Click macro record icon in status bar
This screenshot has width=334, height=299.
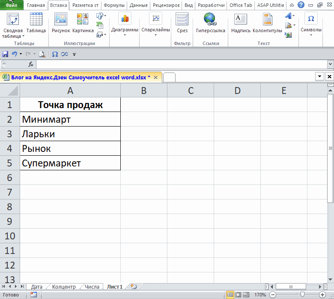33,295
